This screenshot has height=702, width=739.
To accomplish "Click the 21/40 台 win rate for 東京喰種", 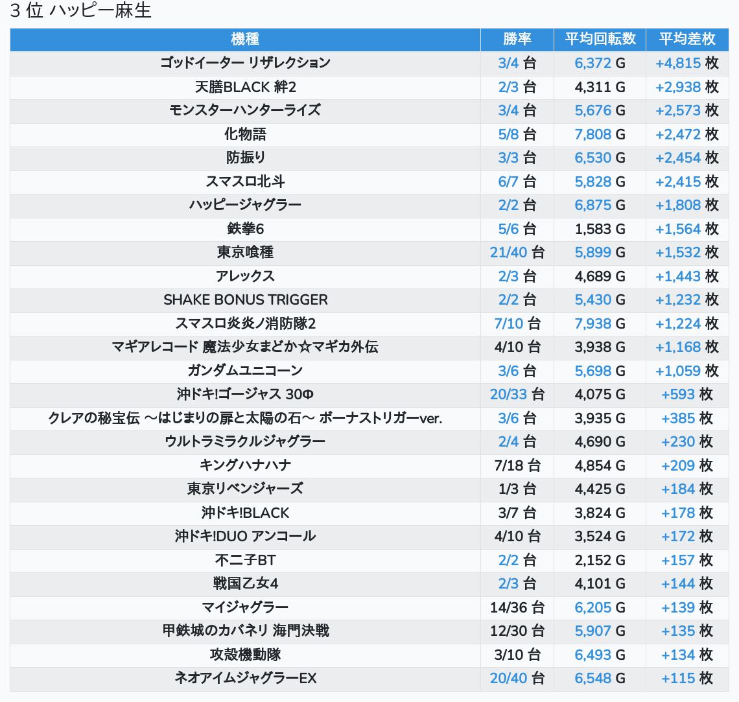I will point(517,253).
